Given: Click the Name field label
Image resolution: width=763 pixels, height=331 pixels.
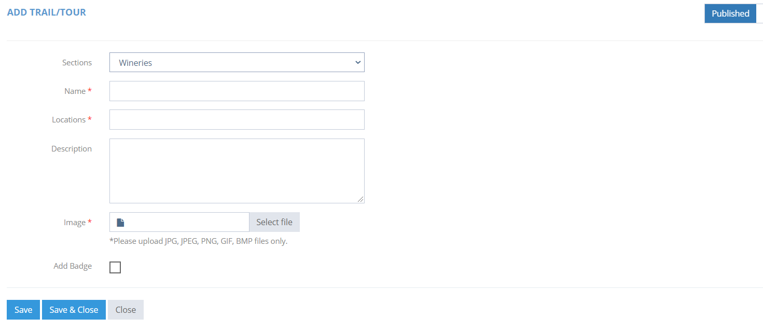Looking at the screenshot, I should pos(75,91).
